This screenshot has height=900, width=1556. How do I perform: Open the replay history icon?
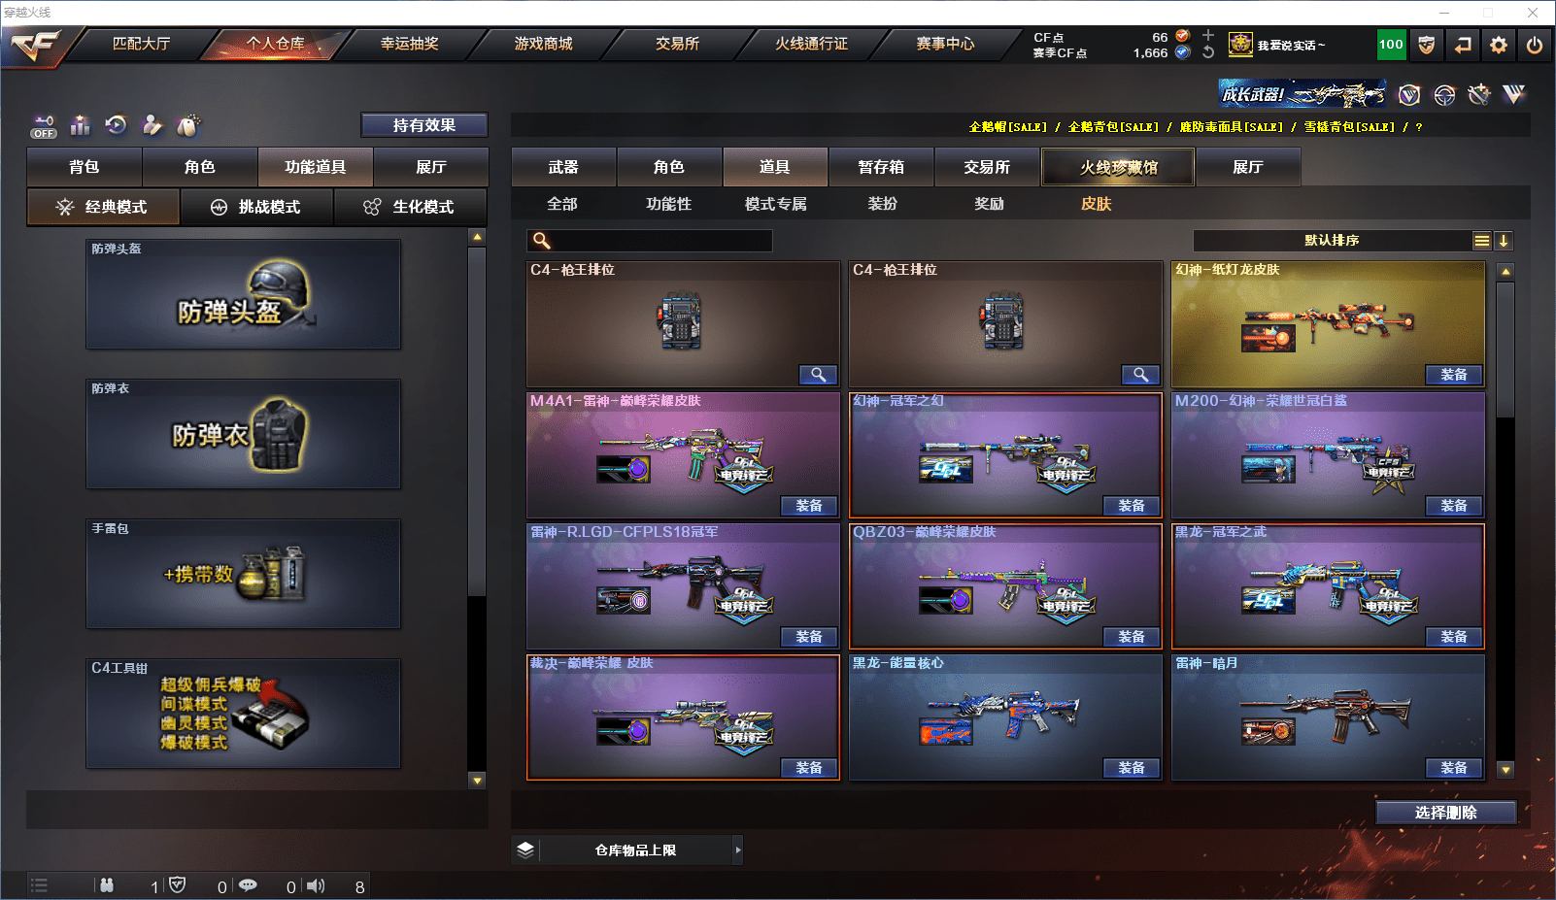tap(117, 125)
